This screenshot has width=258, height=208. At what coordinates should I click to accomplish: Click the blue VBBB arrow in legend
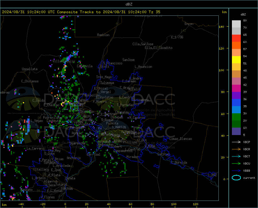(236, 171)
